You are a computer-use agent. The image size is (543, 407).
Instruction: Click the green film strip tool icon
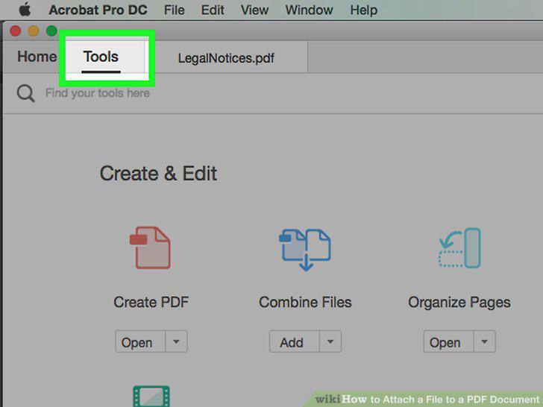[151, 396]
